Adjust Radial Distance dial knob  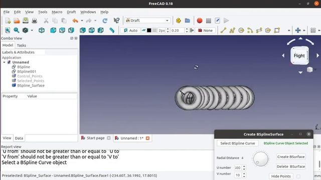click(261, 159)
